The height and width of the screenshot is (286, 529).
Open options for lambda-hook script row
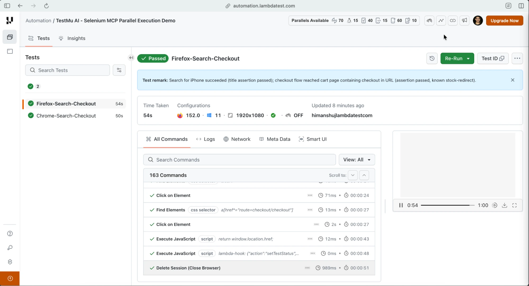coord(313,254)
